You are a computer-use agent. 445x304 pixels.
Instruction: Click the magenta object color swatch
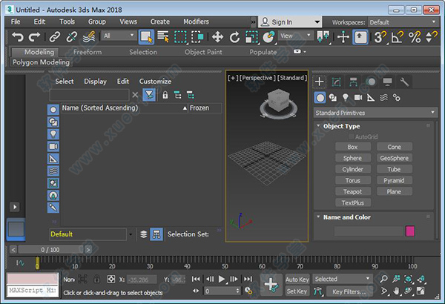click(x=410, y=231)
